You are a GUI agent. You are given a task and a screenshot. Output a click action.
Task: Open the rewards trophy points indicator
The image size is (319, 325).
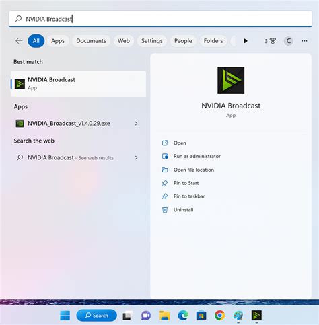[270, 41]
